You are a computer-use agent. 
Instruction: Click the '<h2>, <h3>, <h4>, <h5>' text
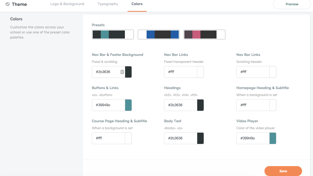click(181, 95)
